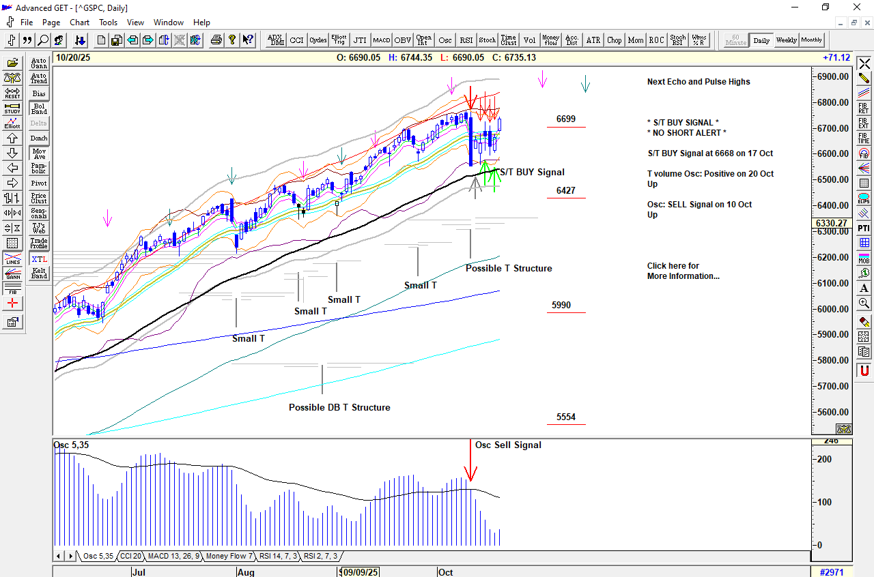
Task: Toggle the Mov Ave overlay
Action: (x=39, y=153)
